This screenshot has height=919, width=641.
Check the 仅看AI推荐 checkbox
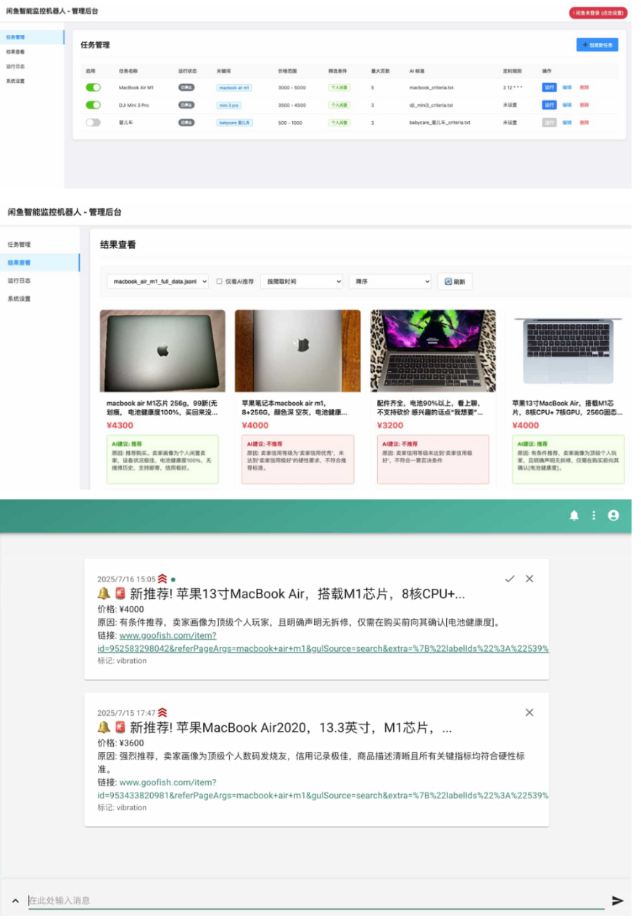tap(220, 281)
